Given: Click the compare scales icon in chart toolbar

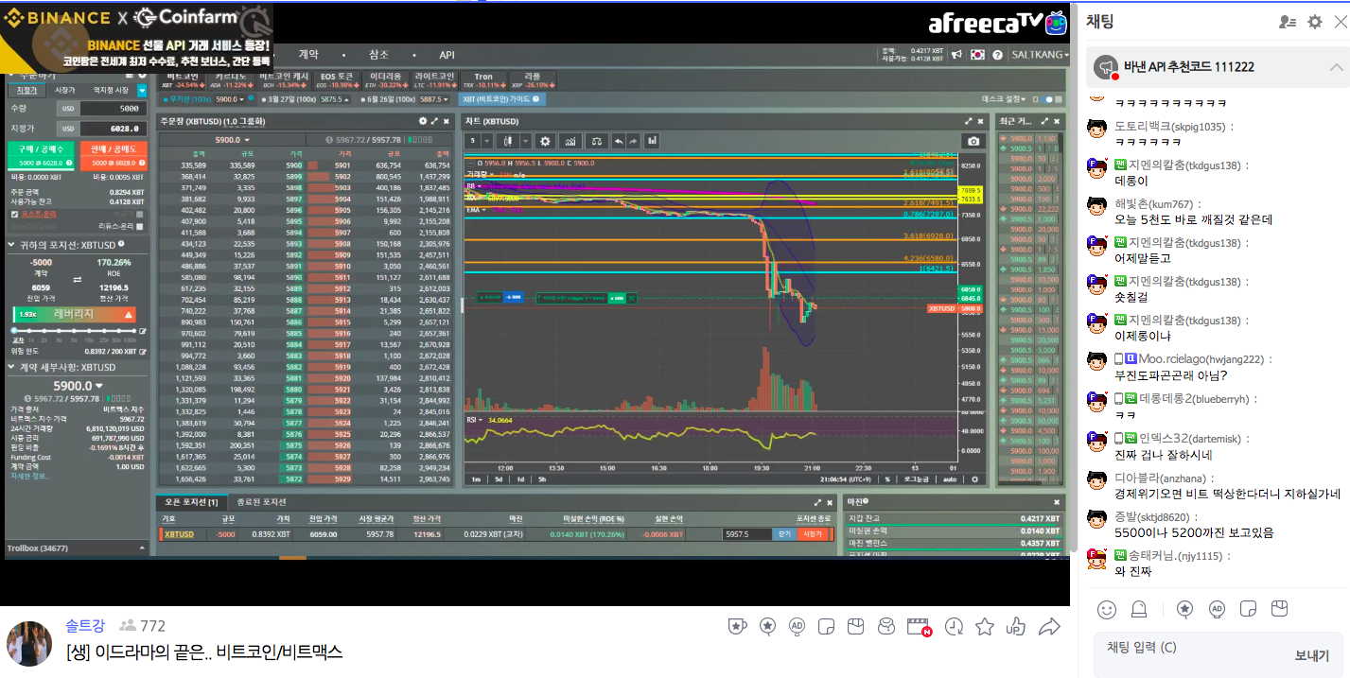Looking at the screenshot, I should click(x=597, y=141).
